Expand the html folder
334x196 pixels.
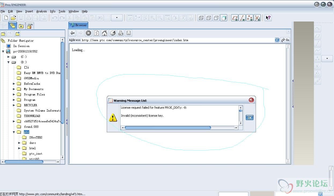pyautogui.click(x=19, y=148)
